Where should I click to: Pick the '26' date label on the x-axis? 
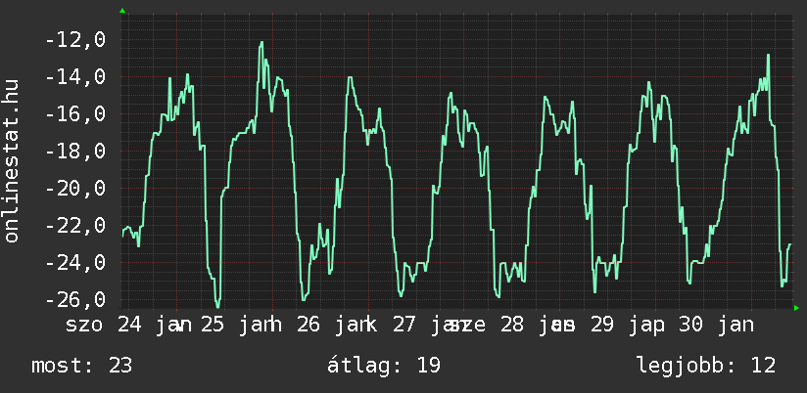coord(309,324)
